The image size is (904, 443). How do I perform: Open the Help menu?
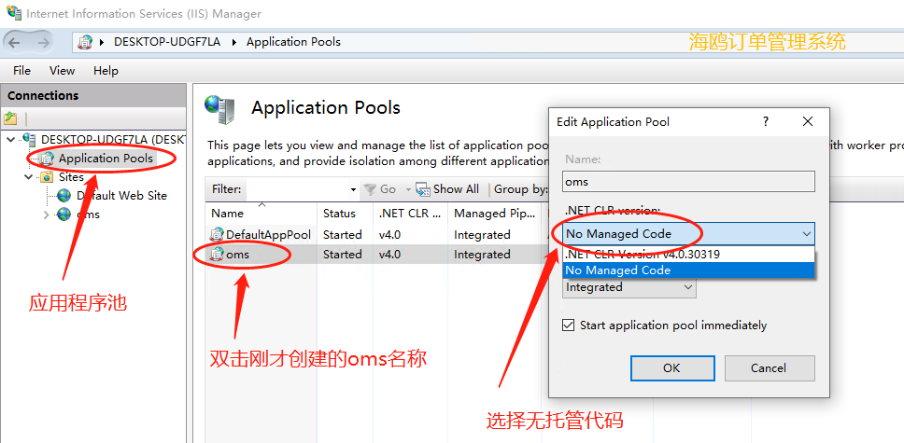pyautogui.click(x=106, y=70)
